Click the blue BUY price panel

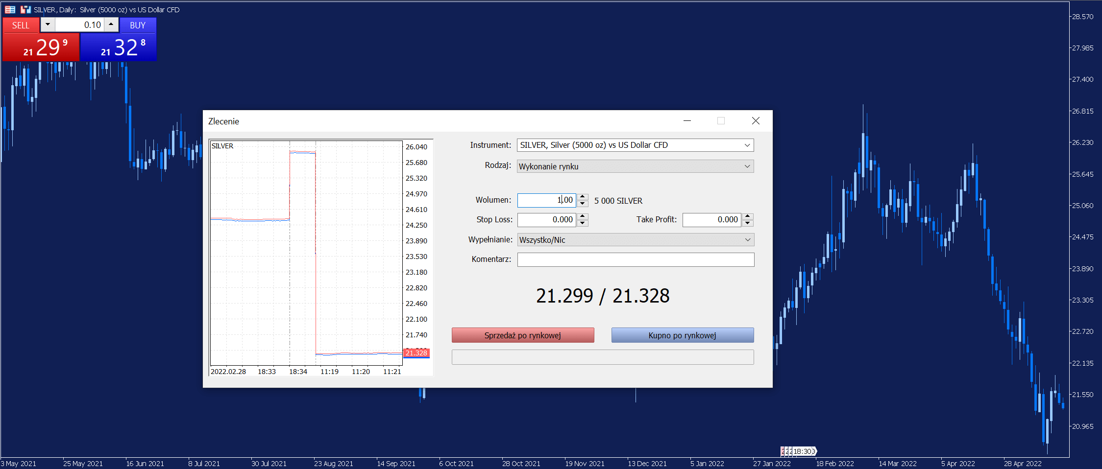pyautogui.click(x=119, y=47)
